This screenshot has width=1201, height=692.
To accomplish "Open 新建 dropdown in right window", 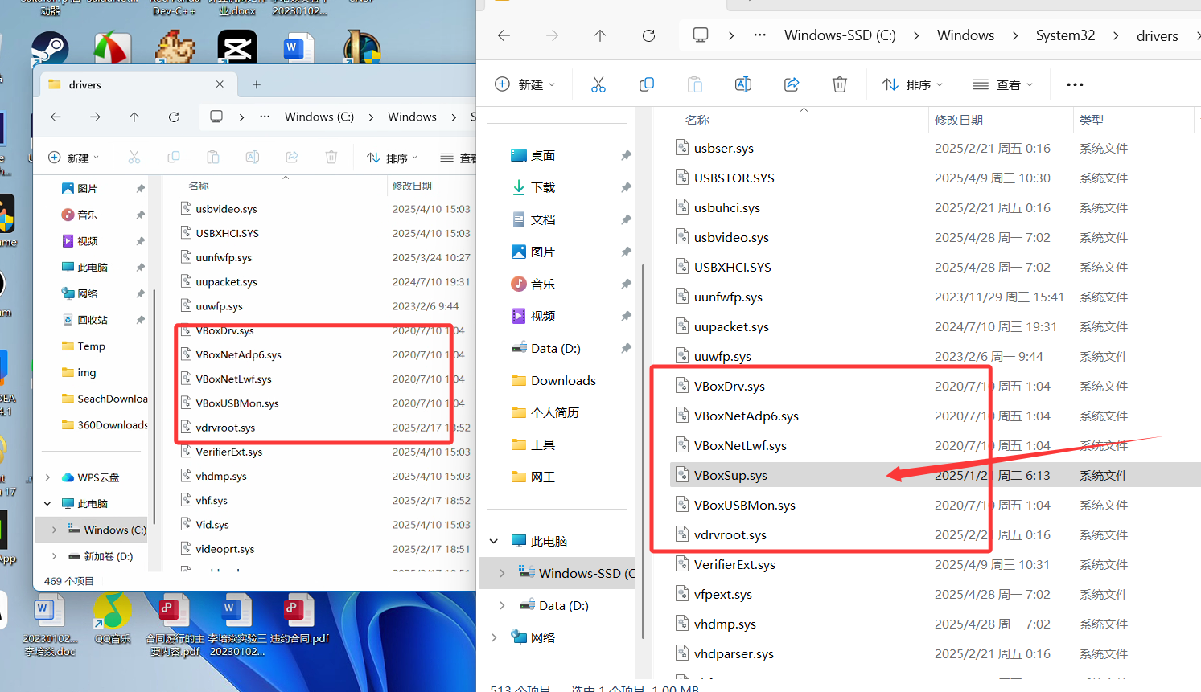I will pyautogui.click(x=524, y=84).
